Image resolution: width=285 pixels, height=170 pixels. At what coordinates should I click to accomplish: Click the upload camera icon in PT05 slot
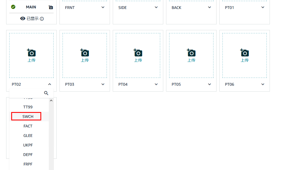(x=191, y=53)
